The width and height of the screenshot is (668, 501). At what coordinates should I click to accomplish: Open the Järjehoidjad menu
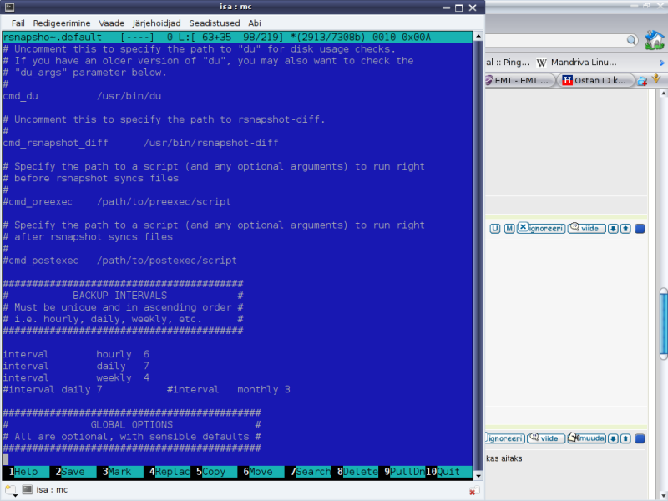coord(157,23)
